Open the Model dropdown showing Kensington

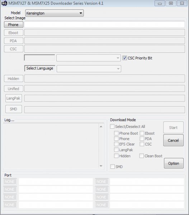[55, 13]
